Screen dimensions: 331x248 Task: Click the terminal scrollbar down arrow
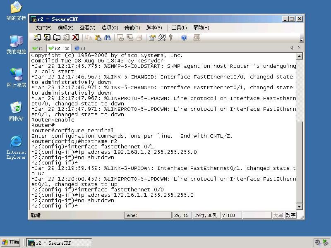(x=299, y=206)
